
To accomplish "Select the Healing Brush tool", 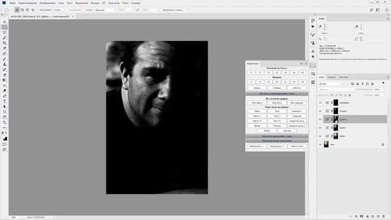I will tap(4, 53).
